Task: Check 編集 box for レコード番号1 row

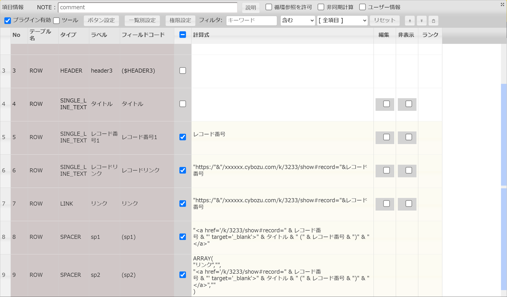Action: [387, 137]
